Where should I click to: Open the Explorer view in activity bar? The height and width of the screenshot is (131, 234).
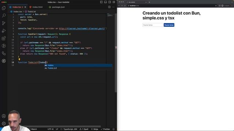4,8
